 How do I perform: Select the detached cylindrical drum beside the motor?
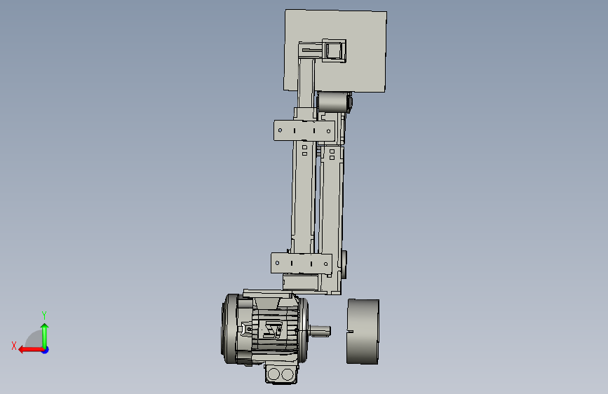click(363, 332)
